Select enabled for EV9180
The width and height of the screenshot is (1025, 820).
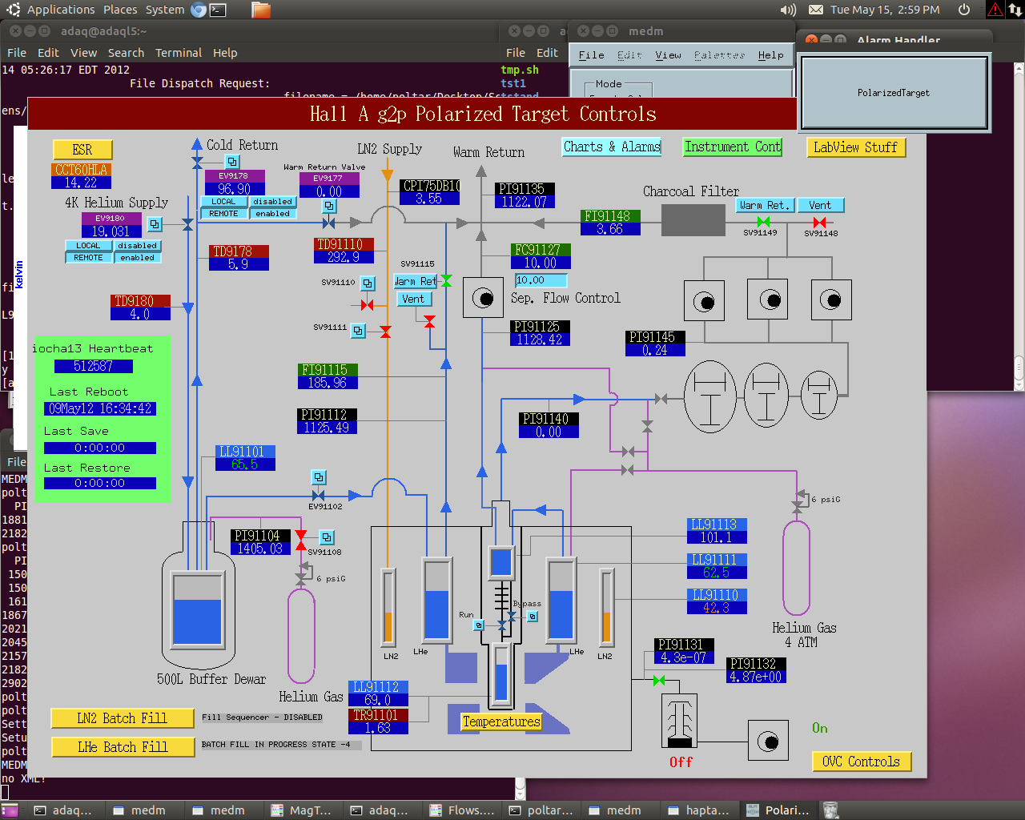pos(137,258)
